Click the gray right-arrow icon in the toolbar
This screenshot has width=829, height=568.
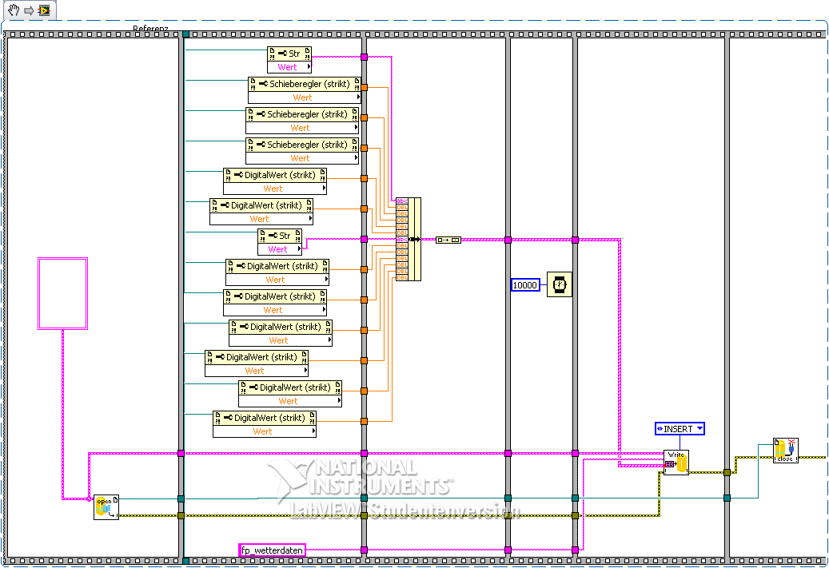click(29, 10)
